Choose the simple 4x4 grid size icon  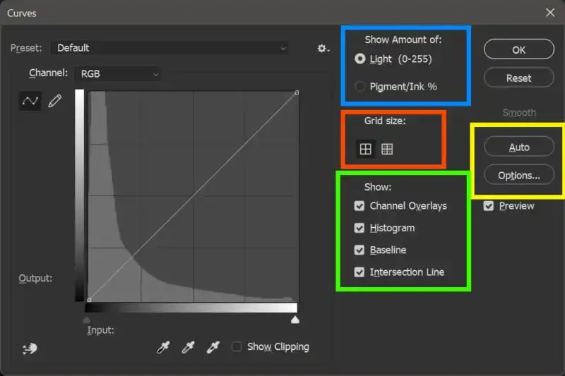[x=365, y=149]
